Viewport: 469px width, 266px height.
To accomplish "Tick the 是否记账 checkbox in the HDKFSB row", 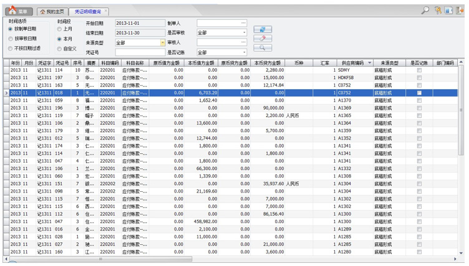I will tap(419, 78).
